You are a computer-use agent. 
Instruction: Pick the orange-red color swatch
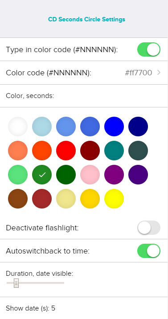pyautogui.click(x=42, y=151)
